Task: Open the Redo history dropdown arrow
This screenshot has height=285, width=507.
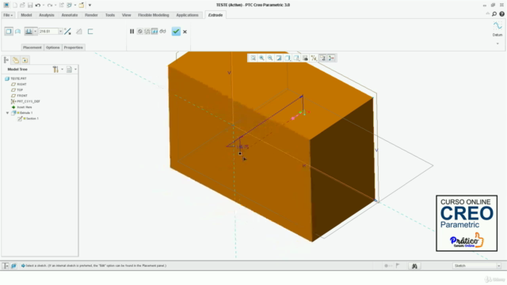Action: click(55, 6)
